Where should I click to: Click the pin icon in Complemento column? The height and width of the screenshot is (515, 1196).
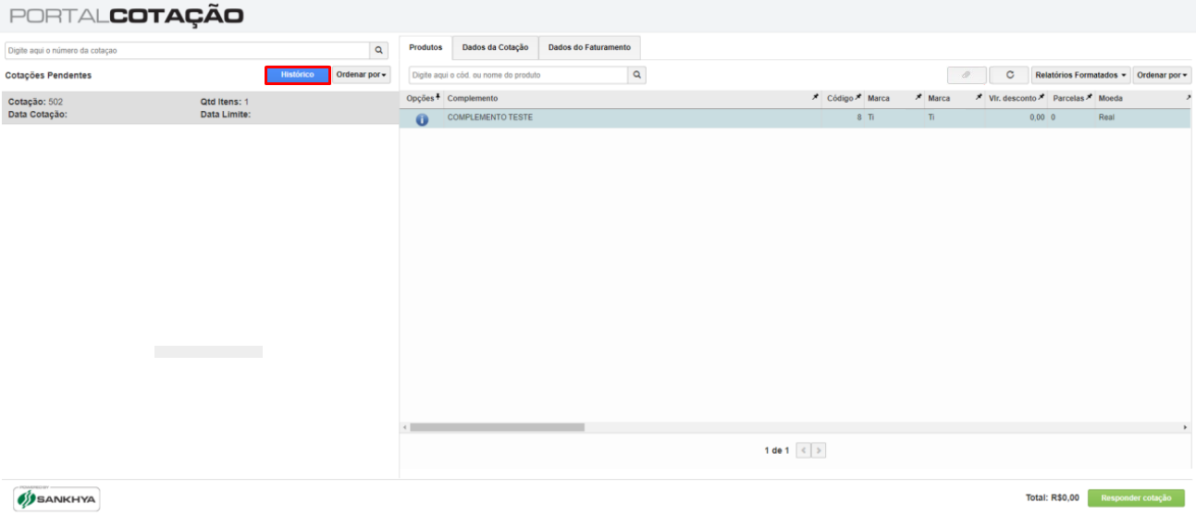click(x=815, y=98)
